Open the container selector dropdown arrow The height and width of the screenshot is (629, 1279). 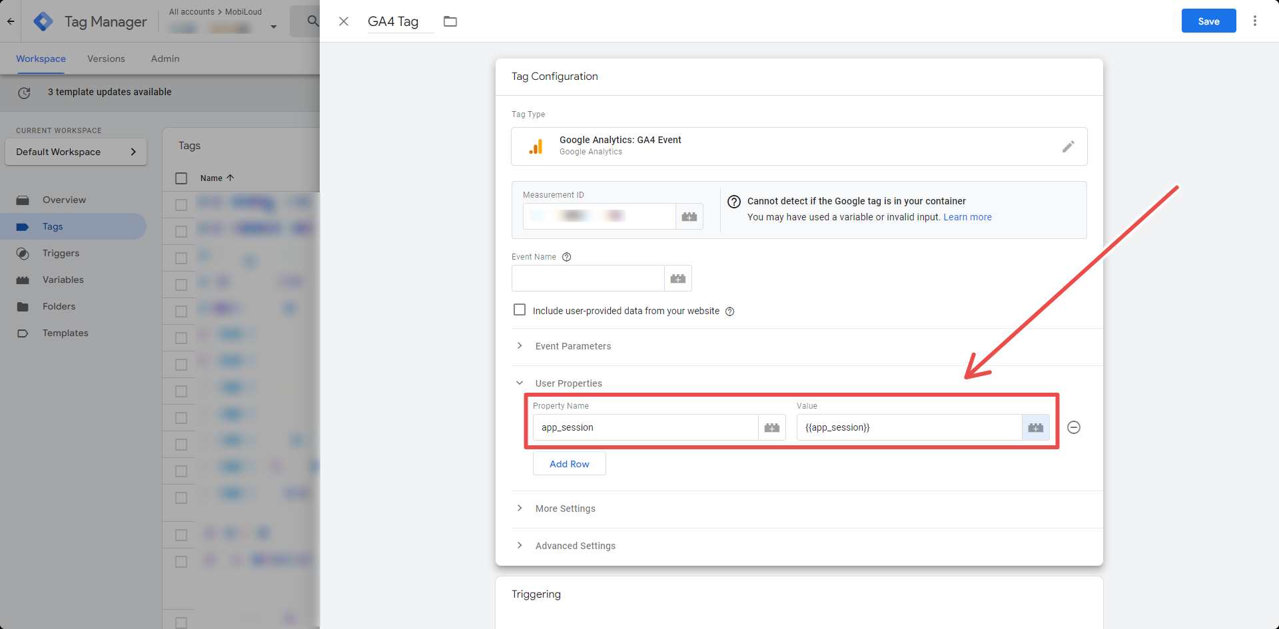[274, 27]
